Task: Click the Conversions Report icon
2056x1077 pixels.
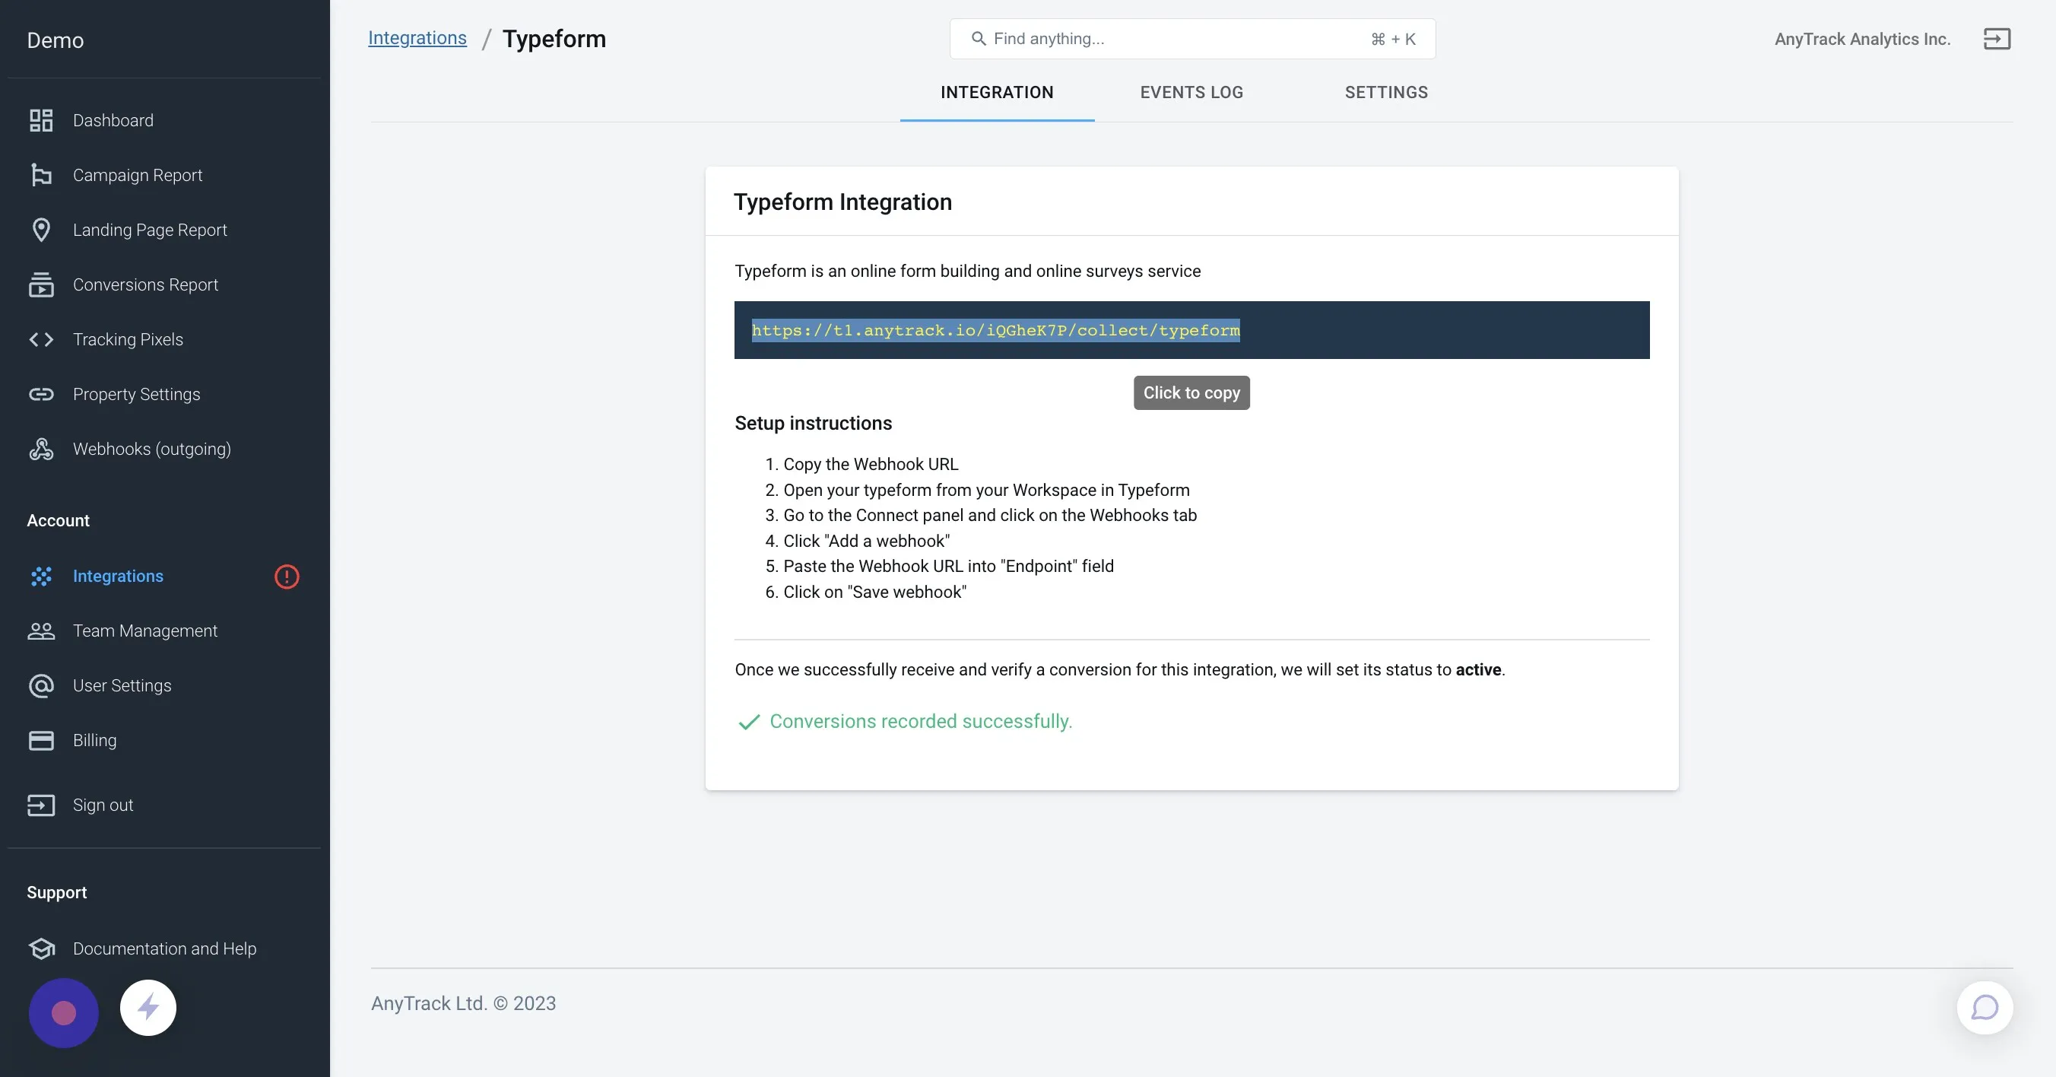Action: [41, 284]
